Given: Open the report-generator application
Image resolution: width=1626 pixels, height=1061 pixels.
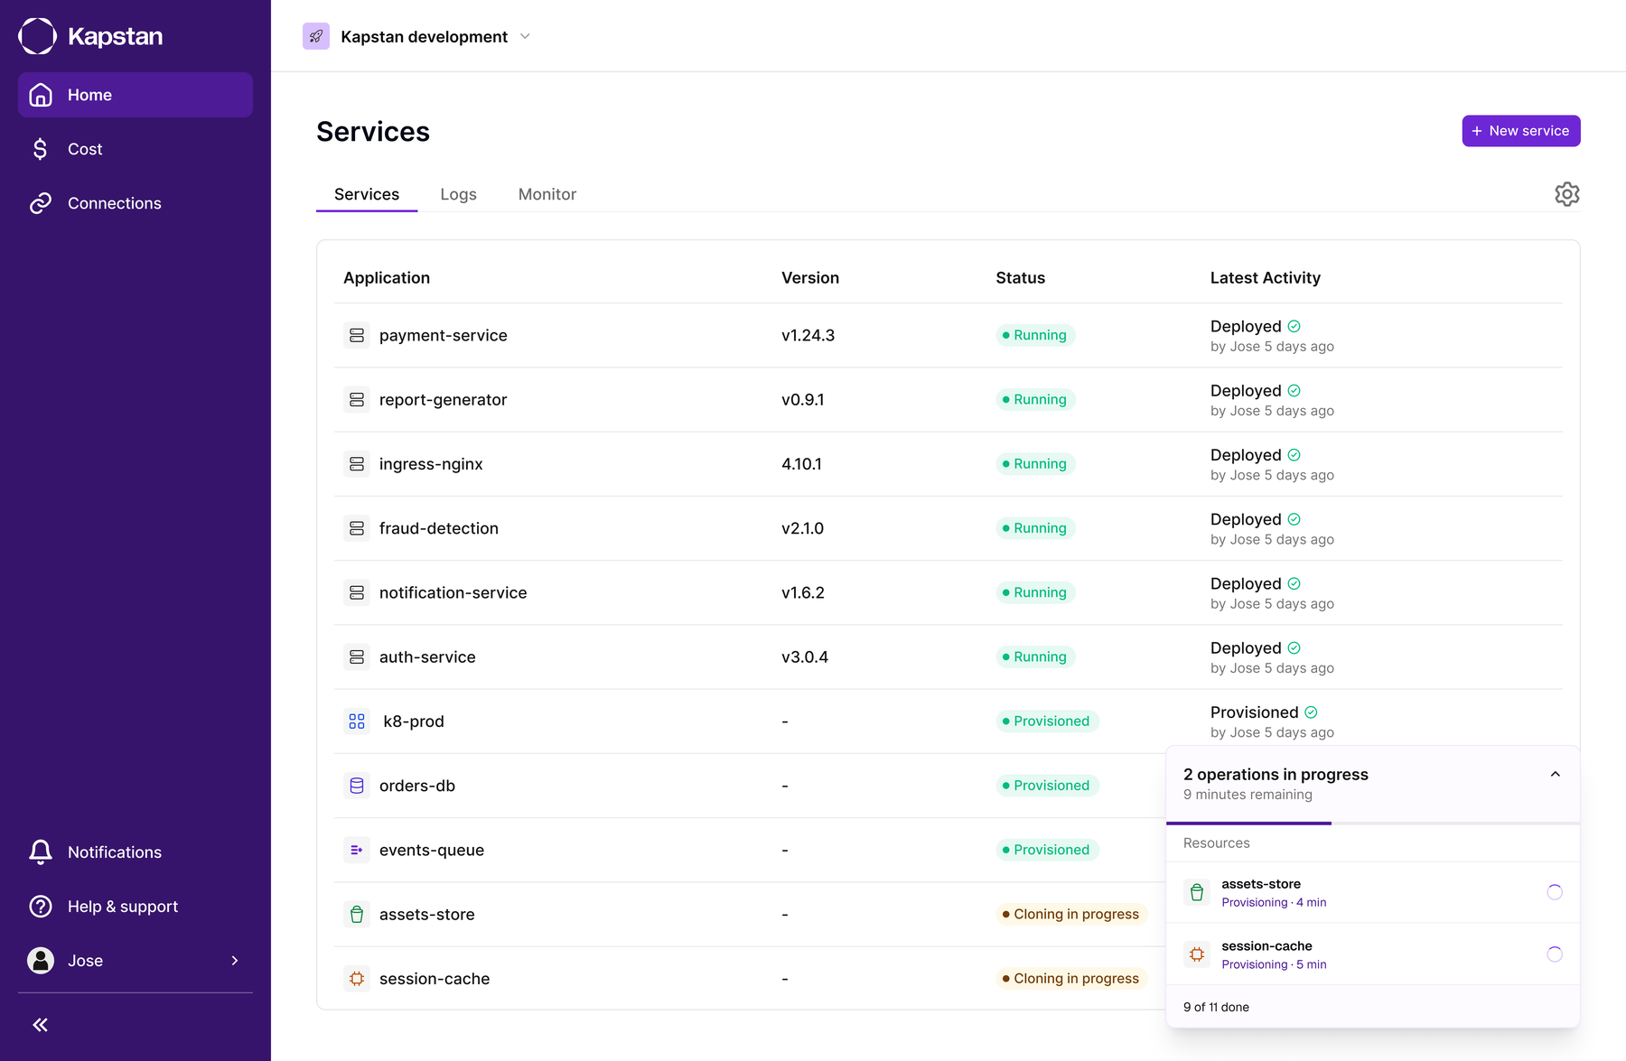Looking at the screenshot, I should pos(443,399).
